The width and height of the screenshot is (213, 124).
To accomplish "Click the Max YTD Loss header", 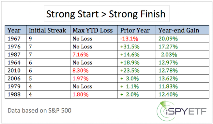I will coord(93,30).
